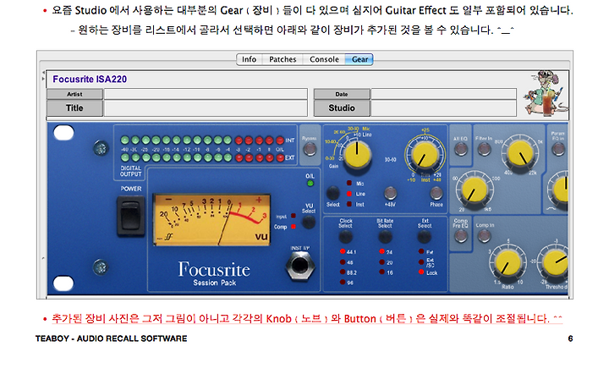The height and width of the screenshot is (385, 609).
Task: Click the Gear tab
Action: pyautogui.click(x=359, y=59)
